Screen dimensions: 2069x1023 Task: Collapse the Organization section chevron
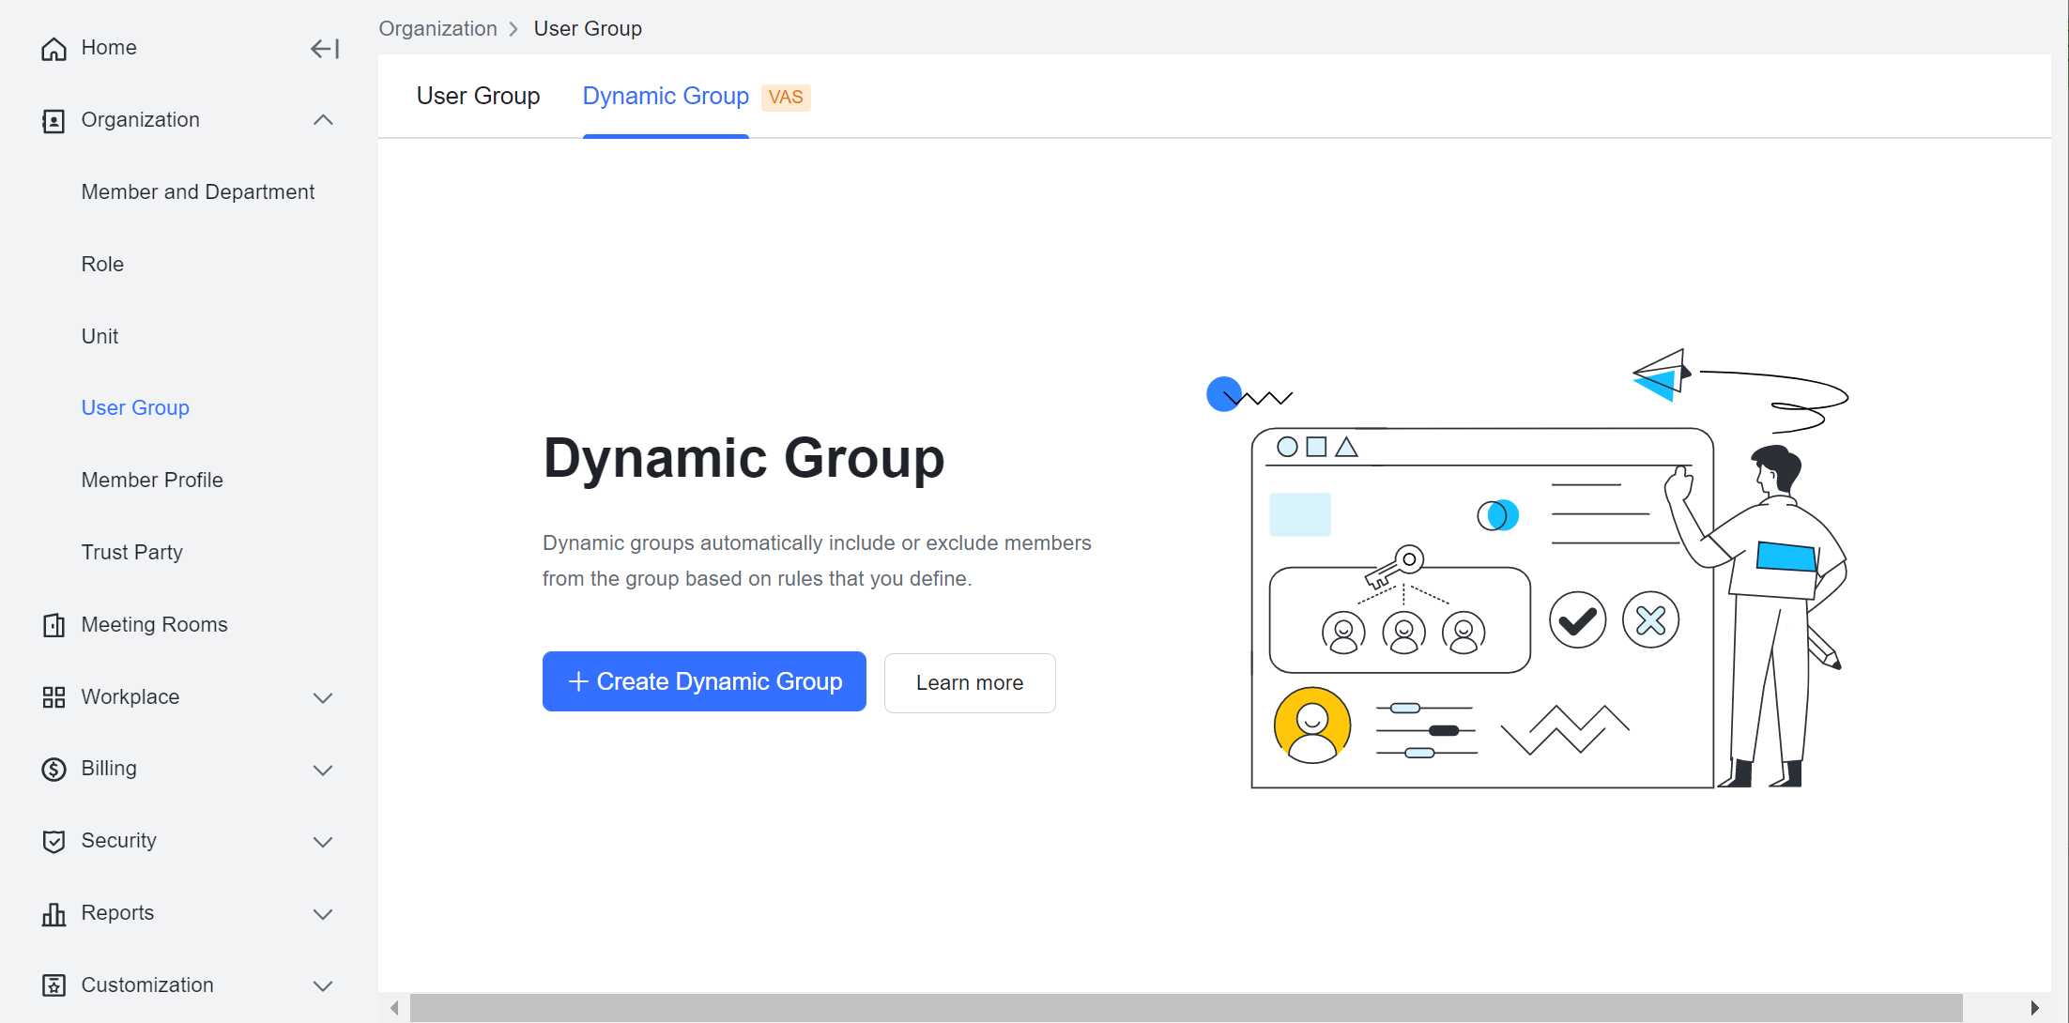click(323, 120)
